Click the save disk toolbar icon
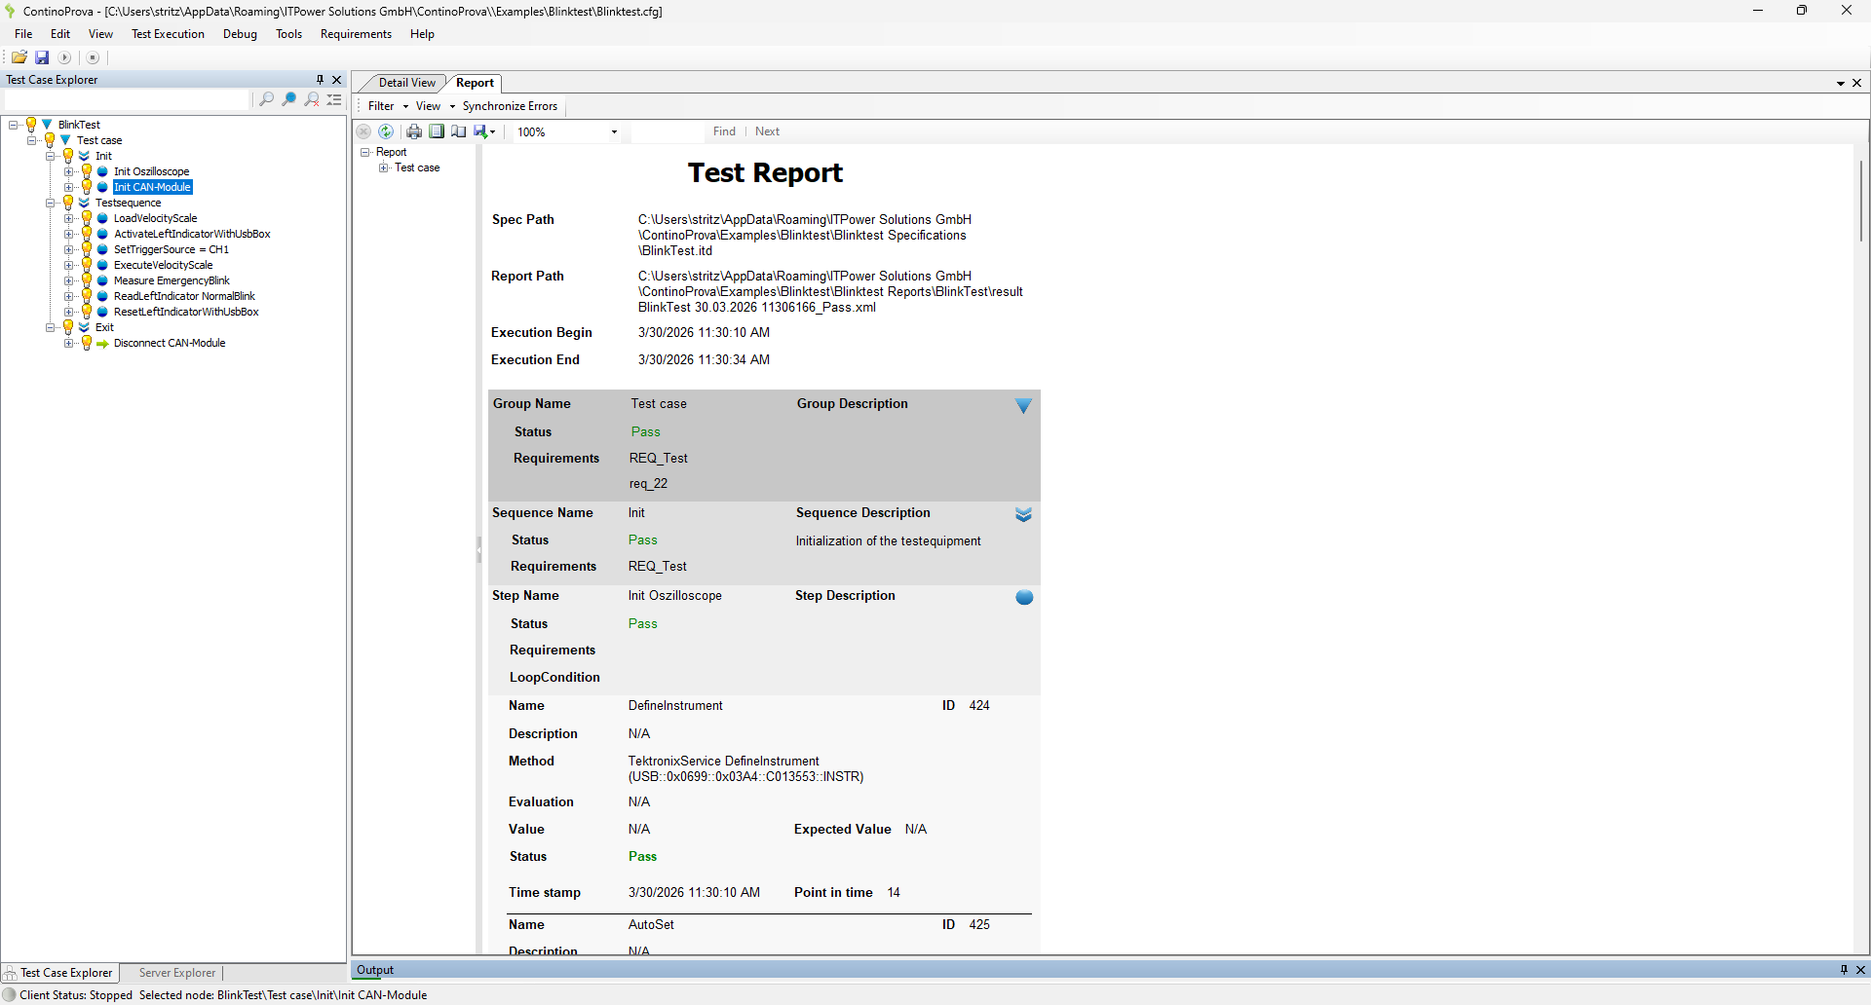The image size is (1871, 1005). coord(42,57)
